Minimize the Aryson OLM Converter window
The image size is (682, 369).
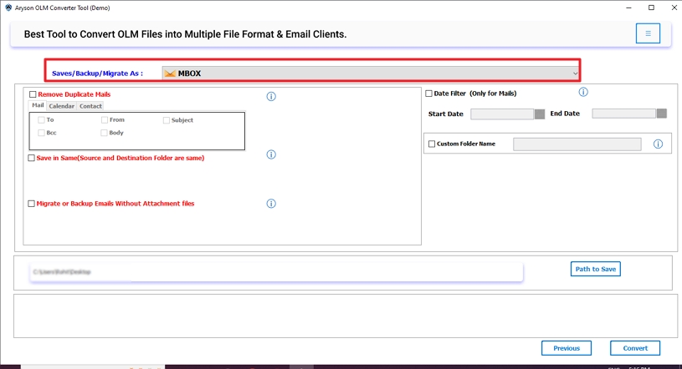(628, 8)
